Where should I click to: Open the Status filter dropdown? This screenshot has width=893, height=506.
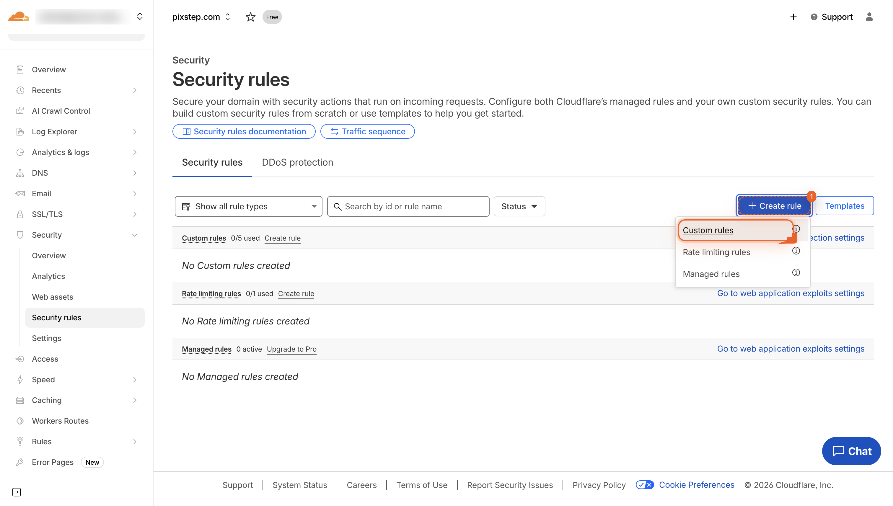(519, 206)
